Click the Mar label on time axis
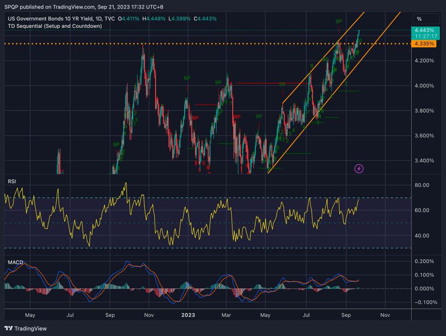The width and height of the screenshot is (446, 336). [x=226, y=315]
